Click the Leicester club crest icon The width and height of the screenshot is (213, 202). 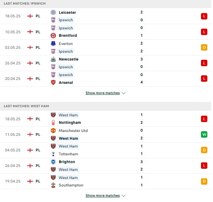click(x=53, y=12)
